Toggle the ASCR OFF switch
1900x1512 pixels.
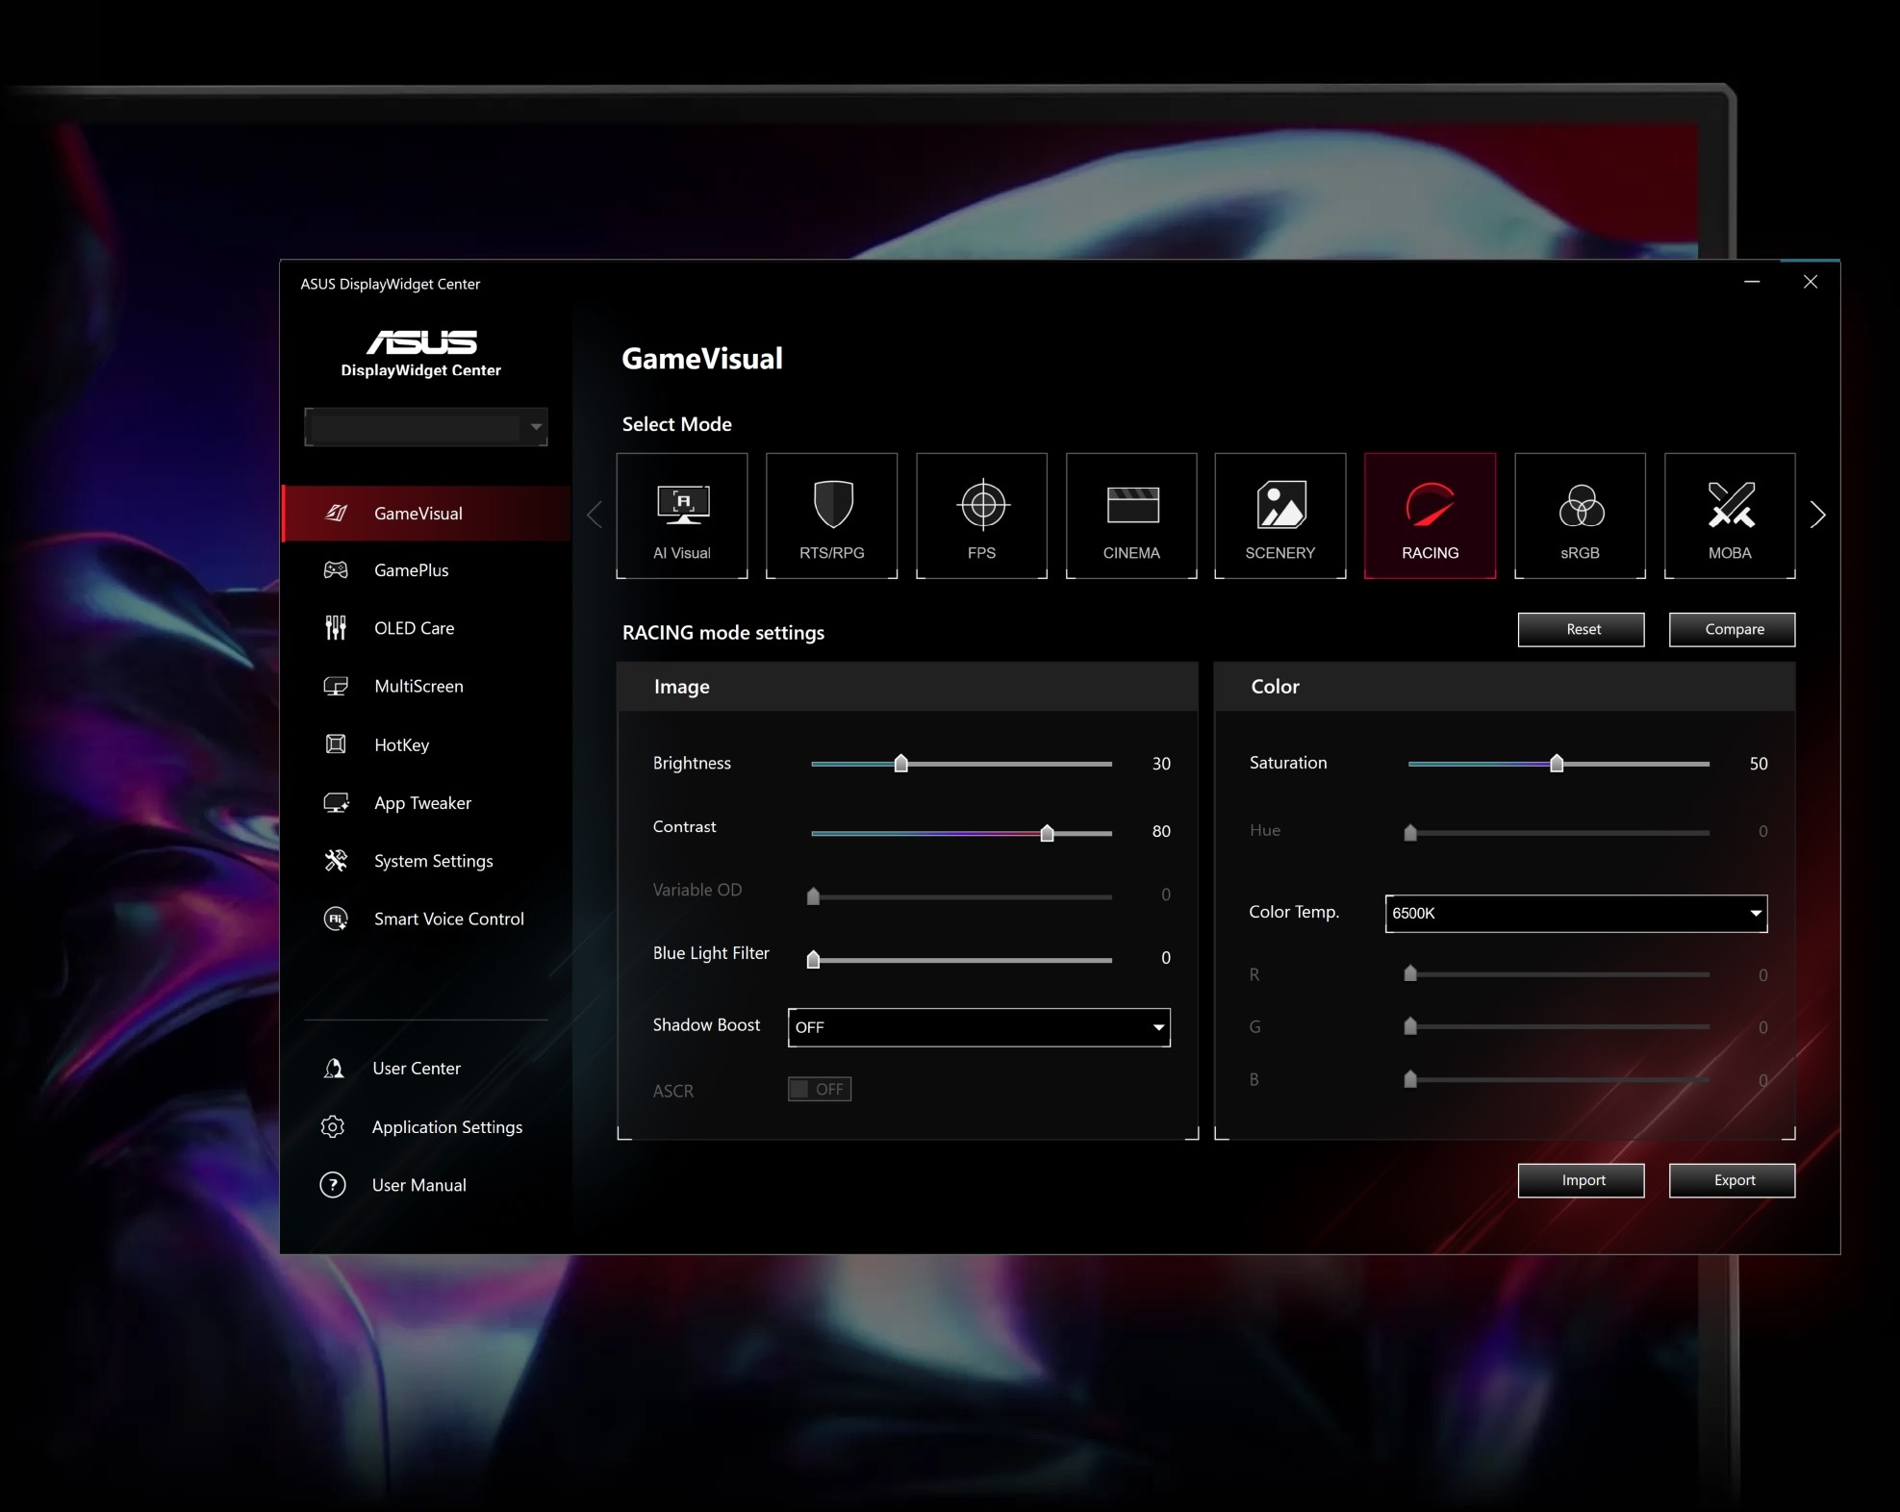(820, 1089)
